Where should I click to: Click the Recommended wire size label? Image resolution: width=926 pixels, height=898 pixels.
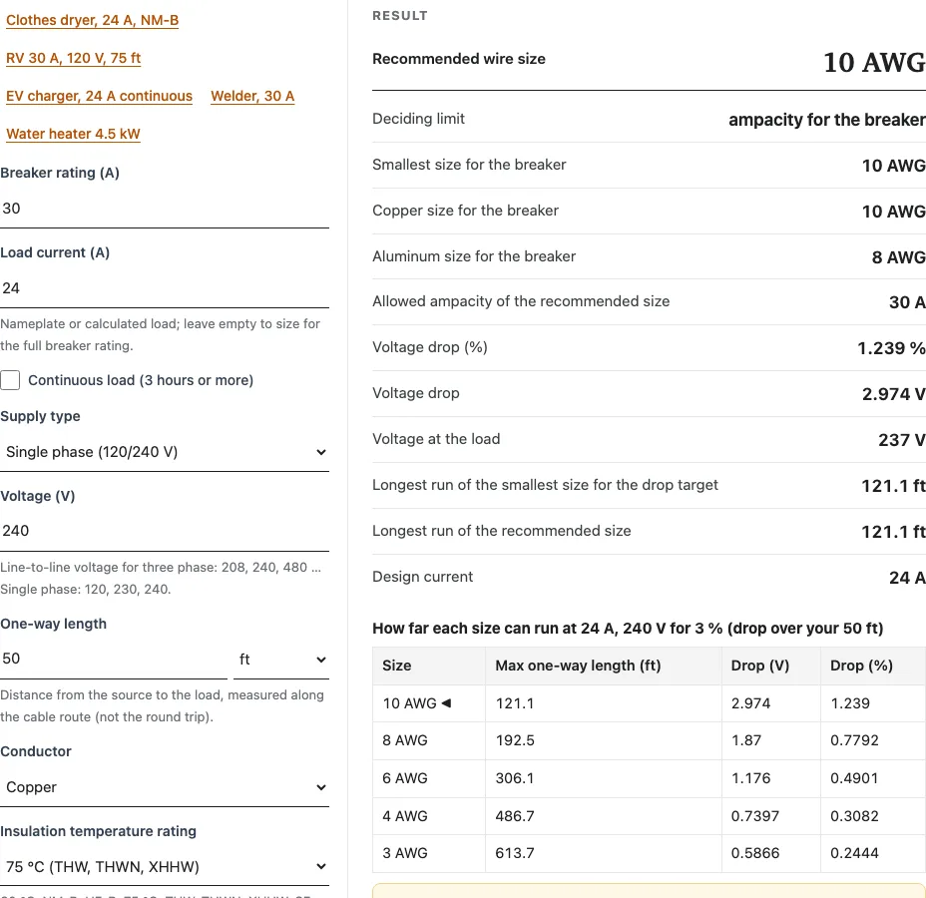click(x=459, y=59)
